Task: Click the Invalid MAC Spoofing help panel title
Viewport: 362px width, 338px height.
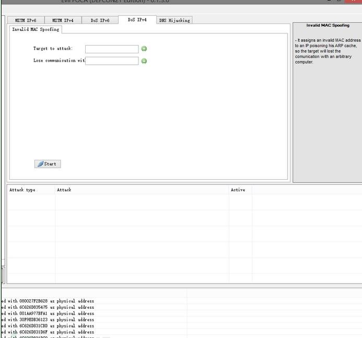Action: 328,26
